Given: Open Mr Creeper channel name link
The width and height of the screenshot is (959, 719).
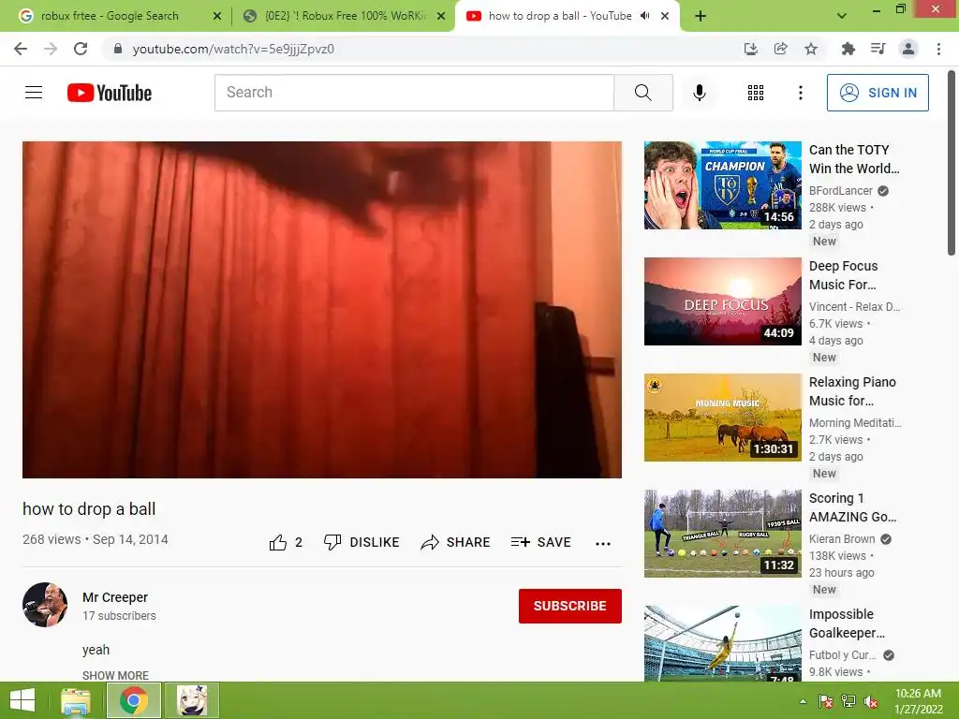Looking at the screenshot, I should (x=115, y=597).
